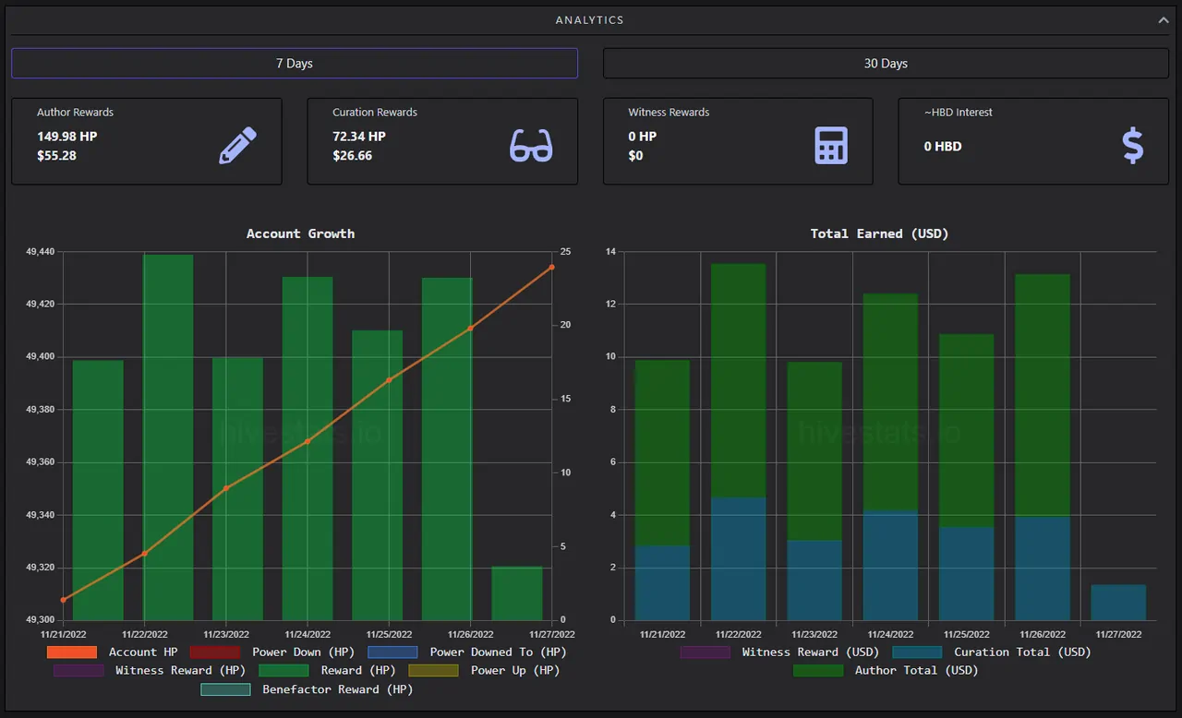Toggle the Power Down (HP) legend entry
Viewport: 1182px width, 718px height.
tap(271, 652)
